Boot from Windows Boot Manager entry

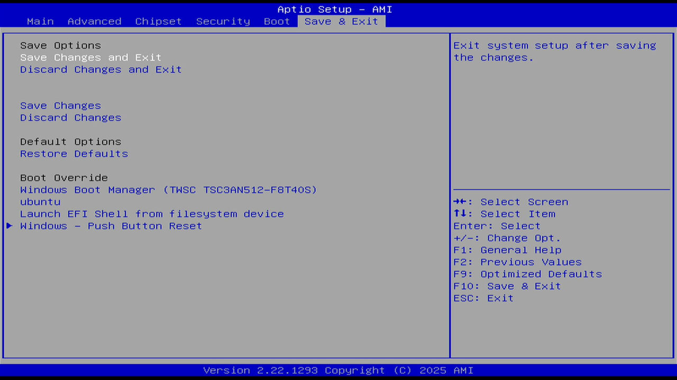click(169, 190)
